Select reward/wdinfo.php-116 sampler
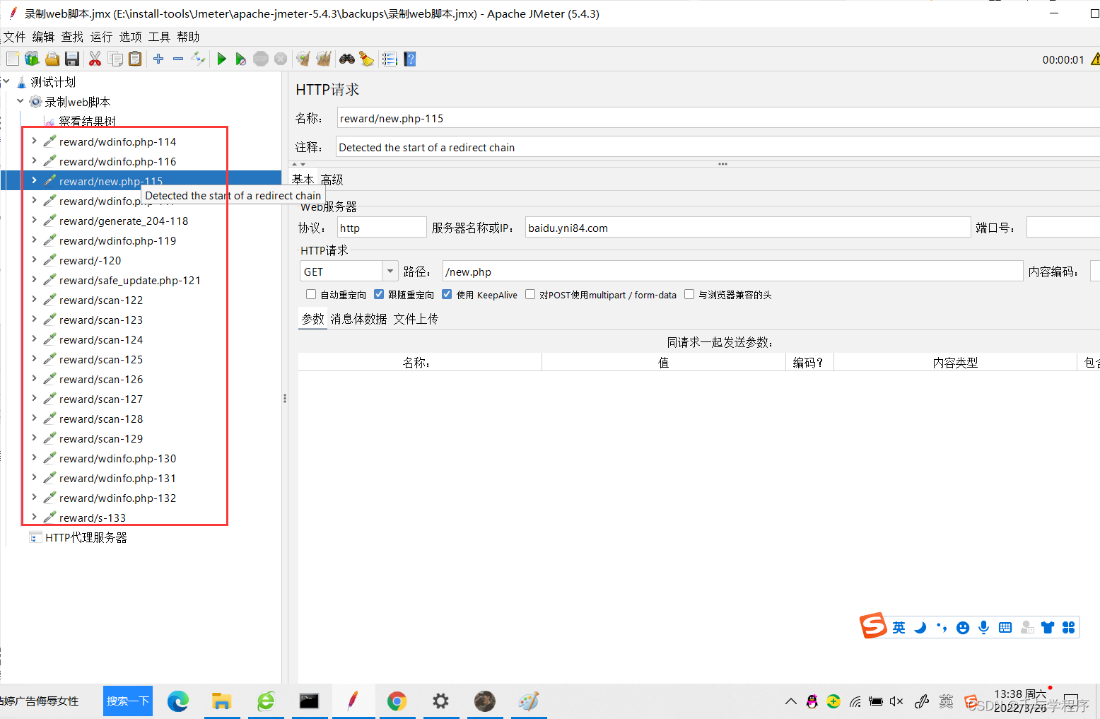 click(x=117, y=161)
